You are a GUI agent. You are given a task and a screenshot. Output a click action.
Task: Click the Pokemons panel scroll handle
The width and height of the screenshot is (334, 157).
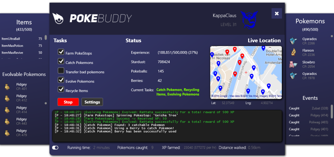332,36
